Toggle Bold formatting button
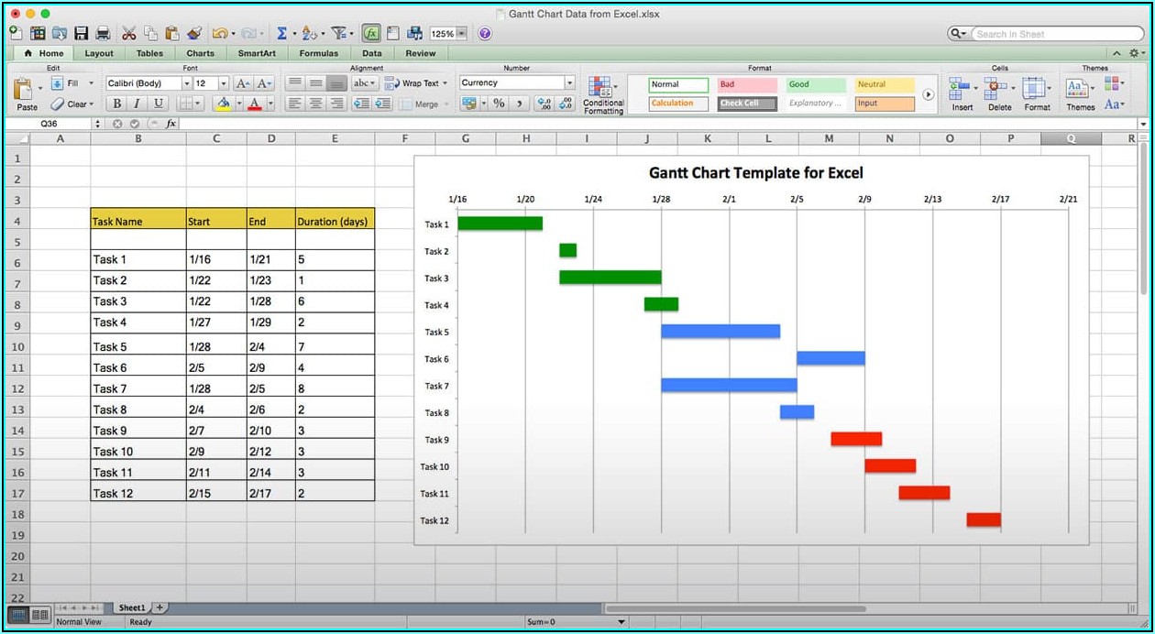Screen dimensions: 1155x634 (117, 104)
